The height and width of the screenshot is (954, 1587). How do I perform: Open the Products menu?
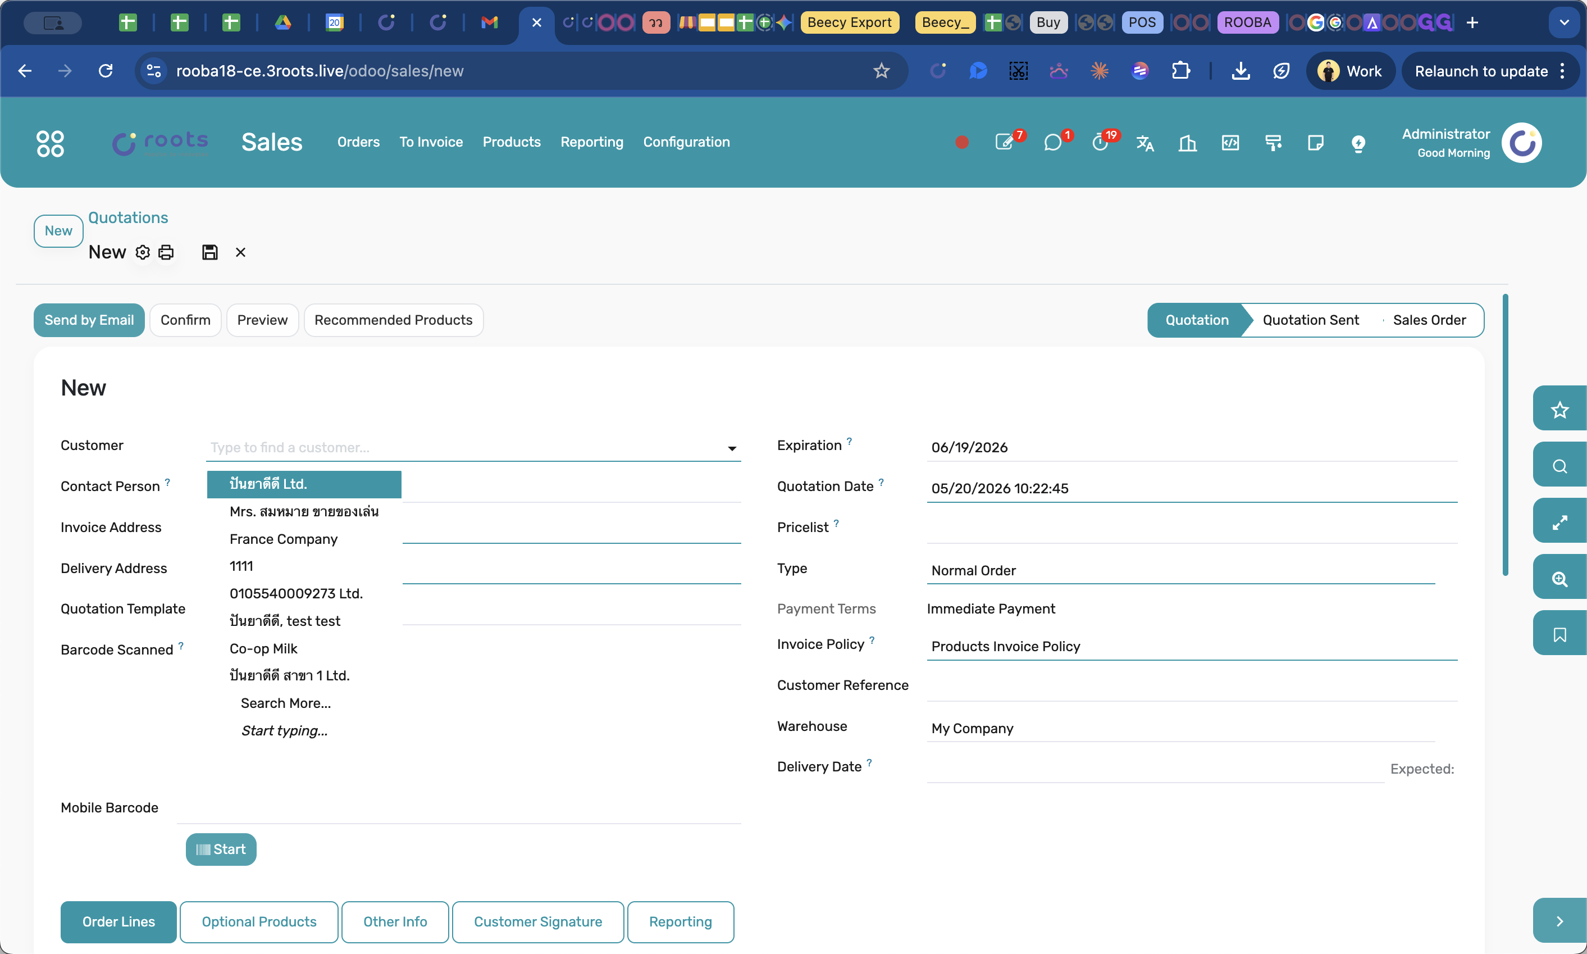[512, 142]
